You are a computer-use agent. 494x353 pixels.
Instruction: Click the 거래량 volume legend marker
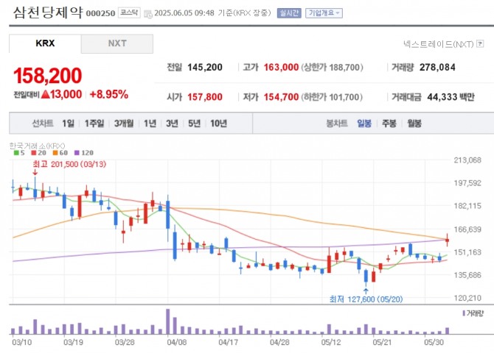pyautogui.click(x=473, y=313)
